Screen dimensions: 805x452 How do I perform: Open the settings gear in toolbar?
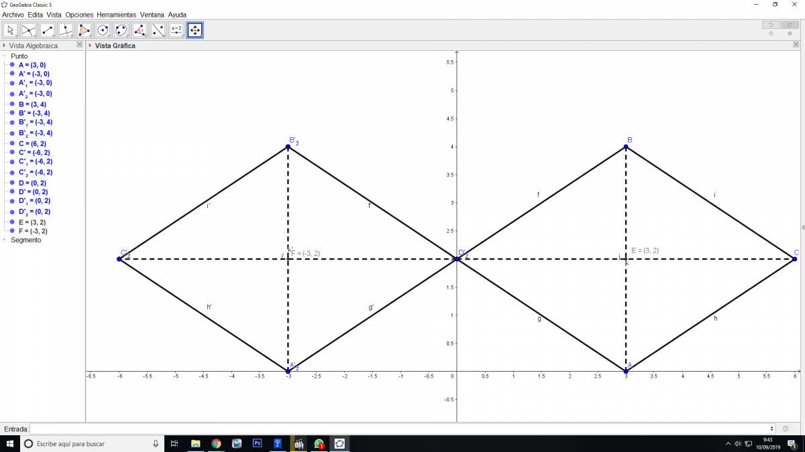pos(790,33)
